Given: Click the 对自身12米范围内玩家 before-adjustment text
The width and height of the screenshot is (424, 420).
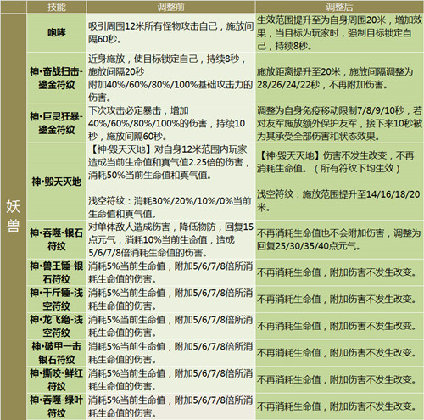Looking at the screenshot, I should 169,162.
